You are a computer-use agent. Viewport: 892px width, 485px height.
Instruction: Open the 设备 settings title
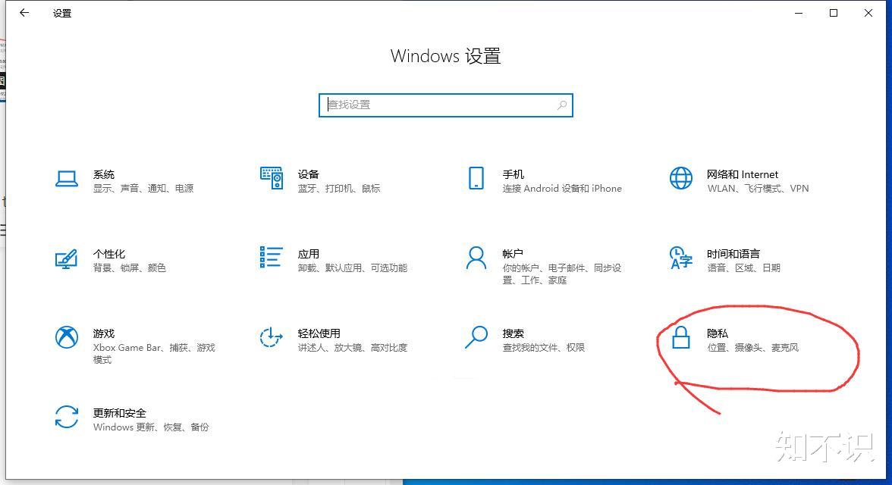tap(308, 174)
